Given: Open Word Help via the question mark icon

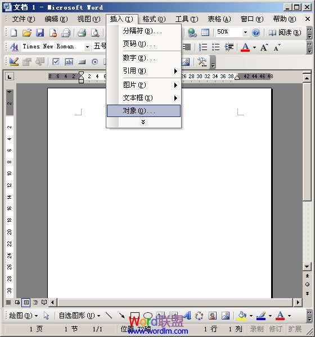Looking at the screenshot, I should pos(256,33).
